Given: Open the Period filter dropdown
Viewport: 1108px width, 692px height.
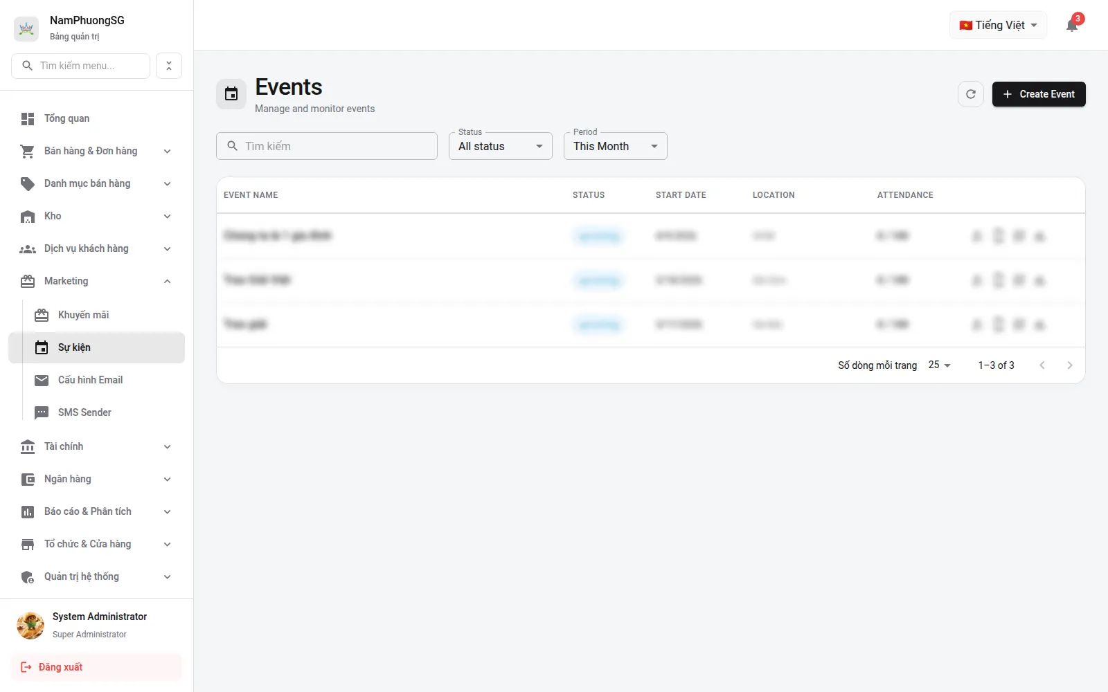Looking at the screenshot, I should coord(616,146).
